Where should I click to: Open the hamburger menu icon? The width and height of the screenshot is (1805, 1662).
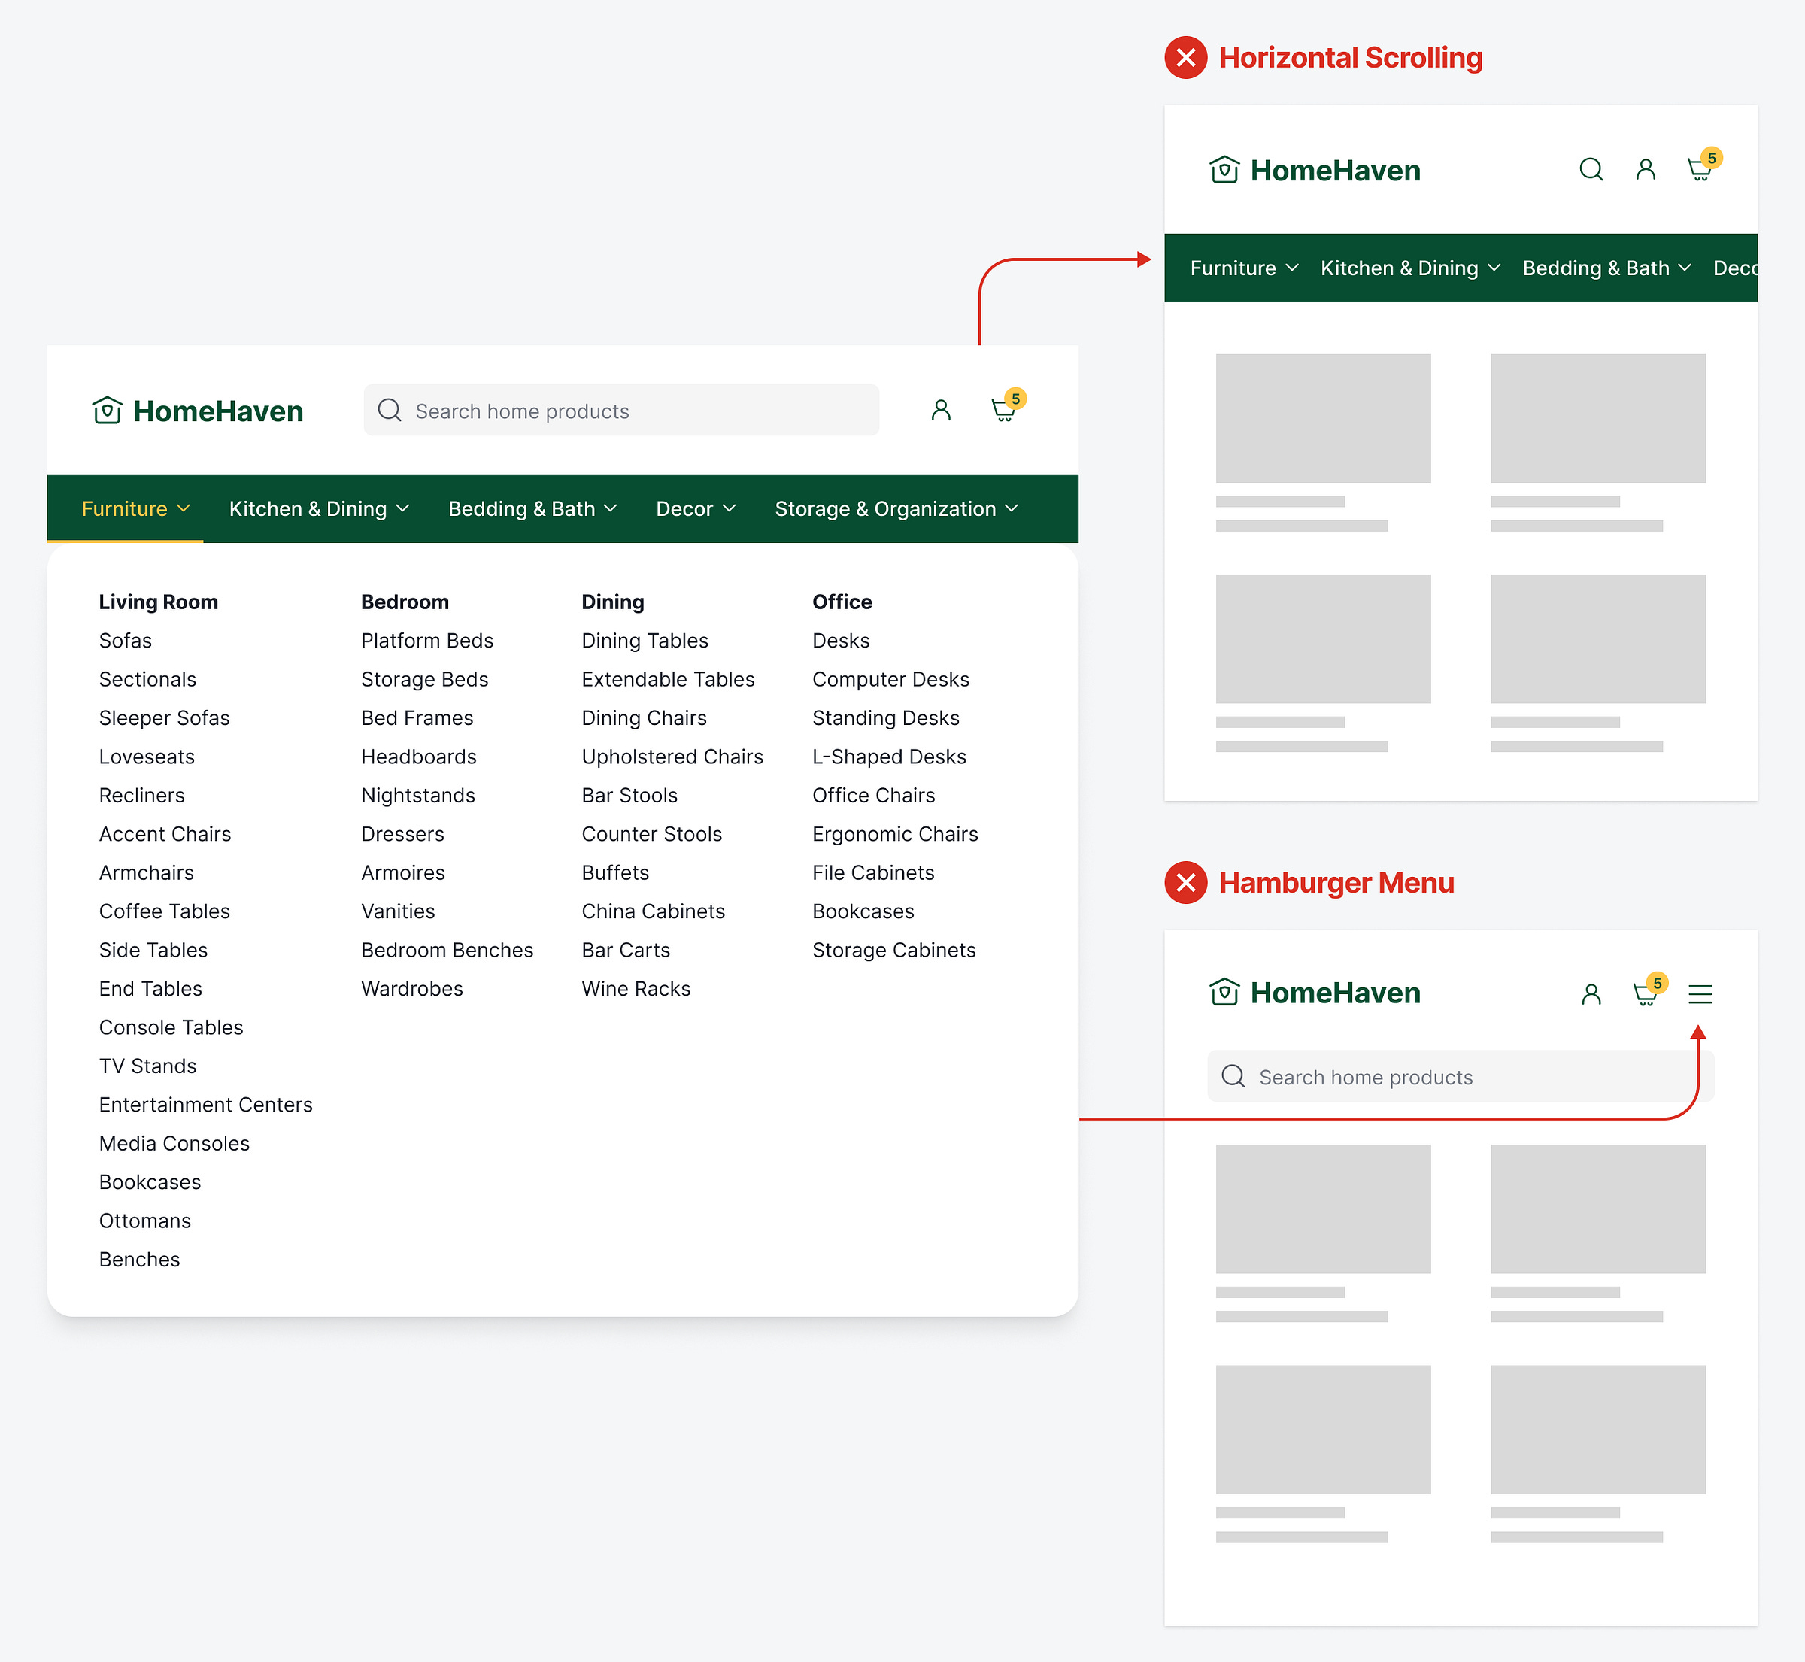(1700, 993)
